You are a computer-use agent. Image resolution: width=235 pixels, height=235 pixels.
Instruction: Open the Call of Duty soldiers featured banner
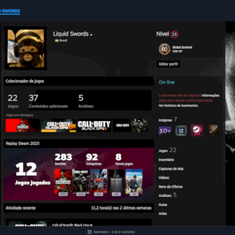(x=130, y=125)
